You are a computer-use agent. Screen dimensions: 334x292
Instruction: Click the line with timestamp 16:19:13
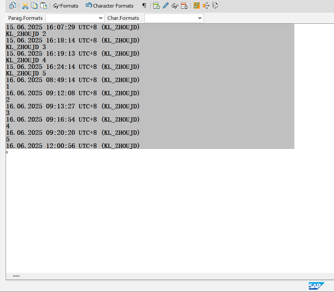pyautogui.click(x=73, y=53)
